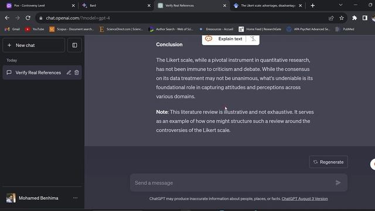Go back with the browser back arrow
The image size is (375, 211).
(7, 18)
